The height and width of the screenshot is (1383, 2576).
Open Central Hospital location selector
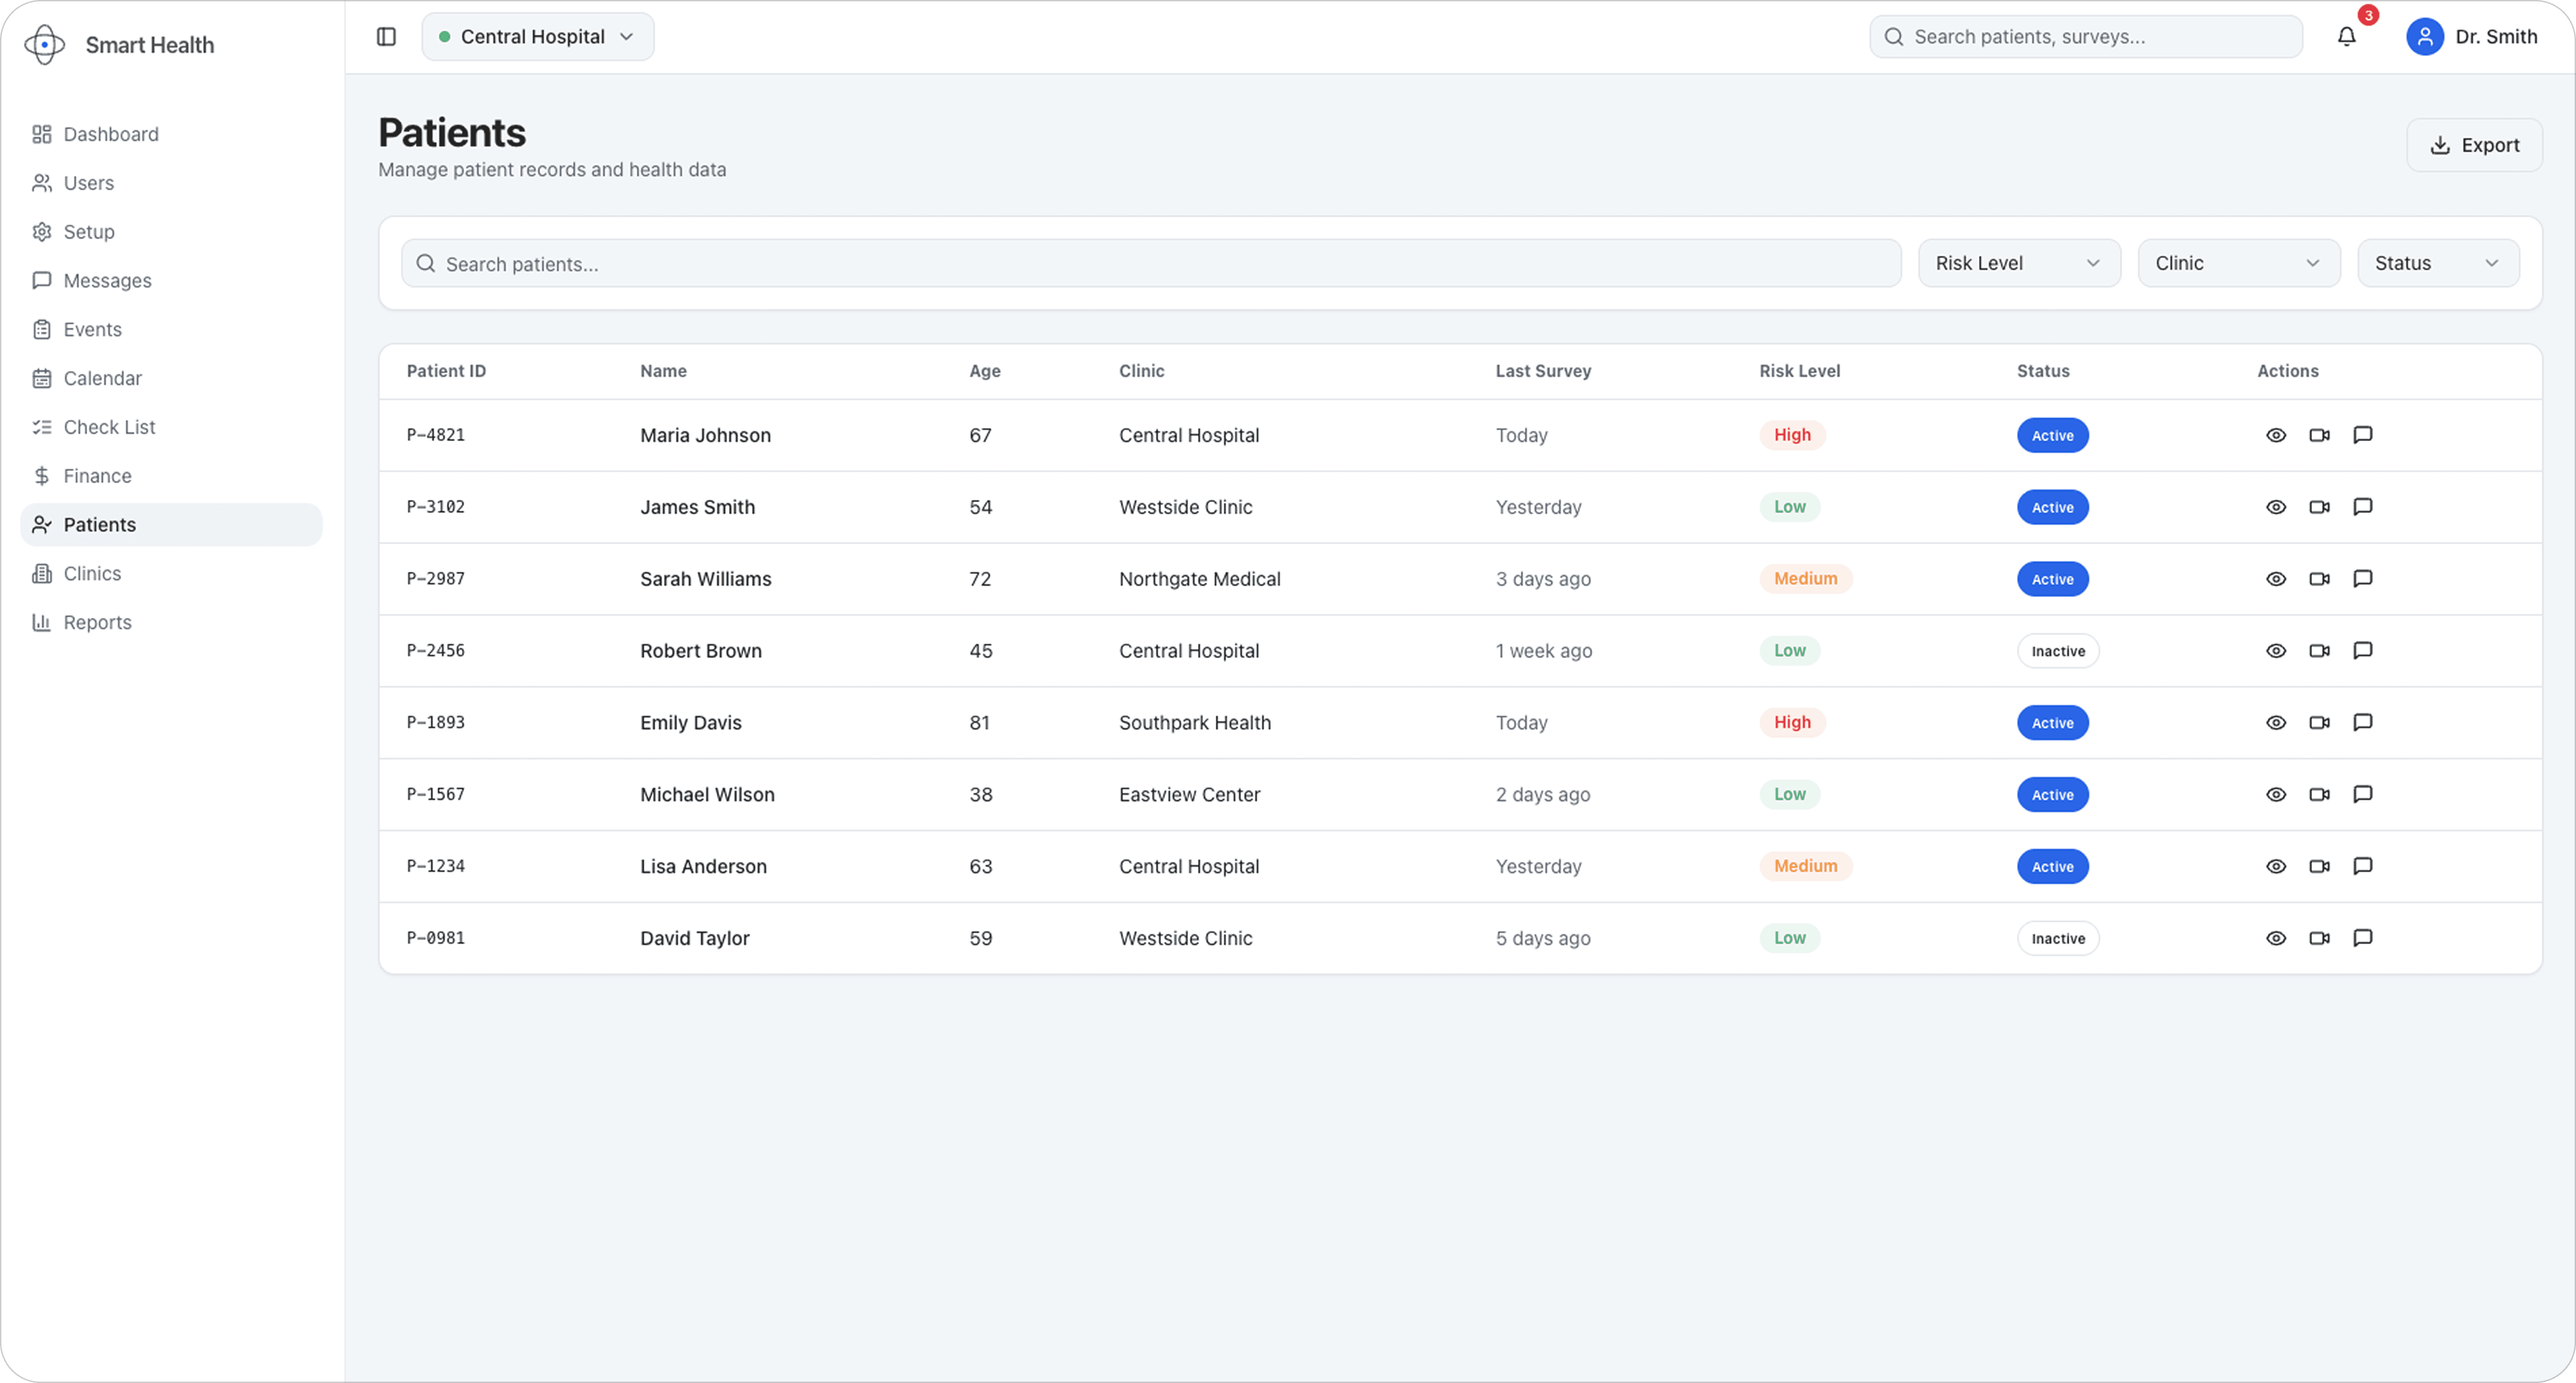[538, 37]
